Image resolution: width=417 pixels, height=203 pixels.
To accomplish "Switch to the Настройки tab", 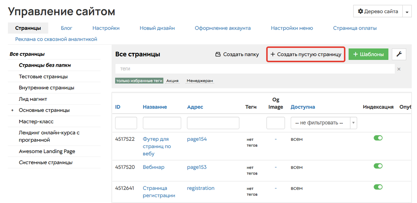I will [x=106, y=28].
